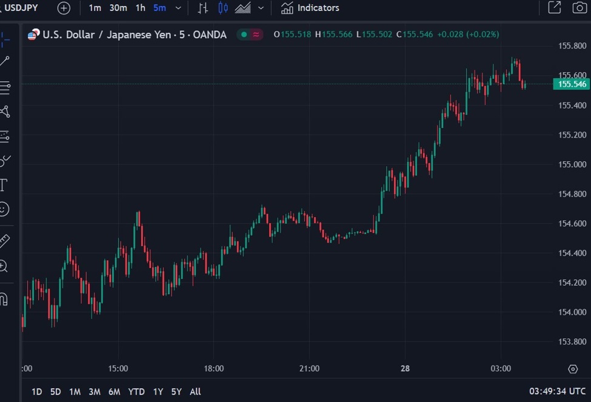
Task: Toggle the magnet snap mode
Action: [x=4, y=299]
